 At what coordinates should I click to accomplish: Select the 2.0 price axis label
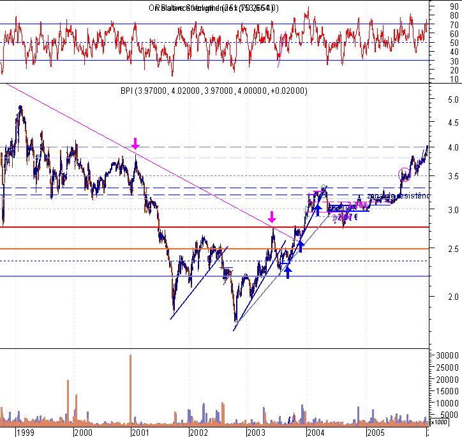[x=453, y=297]
